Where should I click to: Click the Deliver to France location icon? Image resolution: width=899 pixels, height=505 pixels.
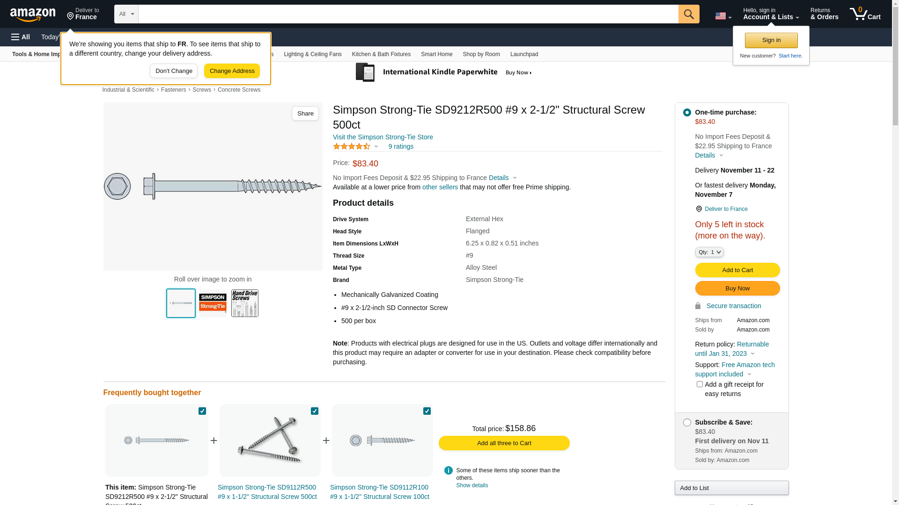click(x=699, y=209)
